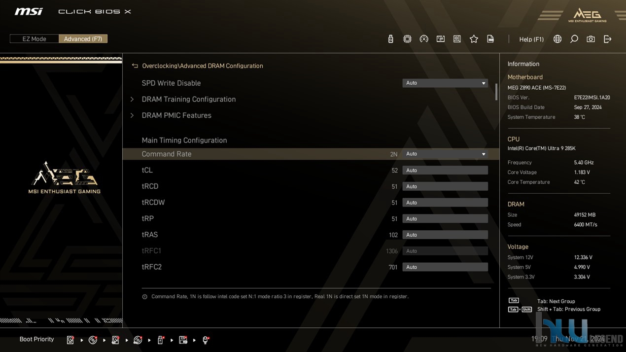Expand DRAM PMIC Features submenu
The height and width of the screenshot is (352, 626).
[176, 115]
